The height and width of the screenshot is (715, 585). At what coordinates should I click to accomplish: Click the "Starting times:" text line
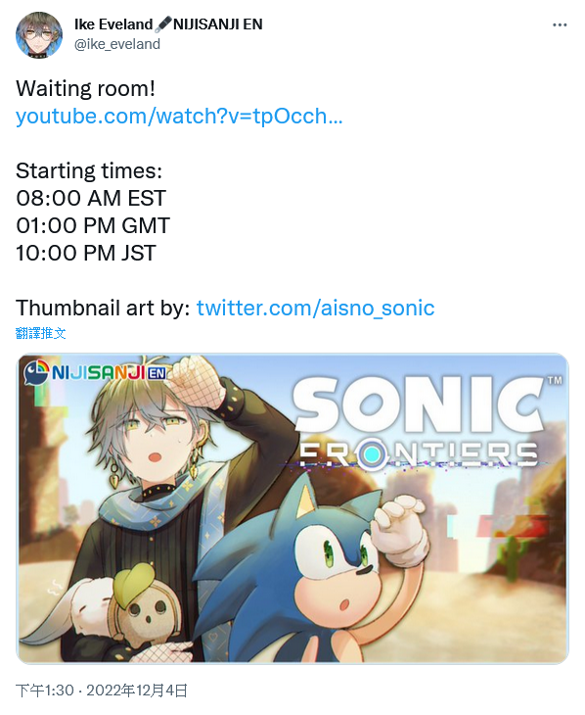pyautogui.click(x=89, y=171)
